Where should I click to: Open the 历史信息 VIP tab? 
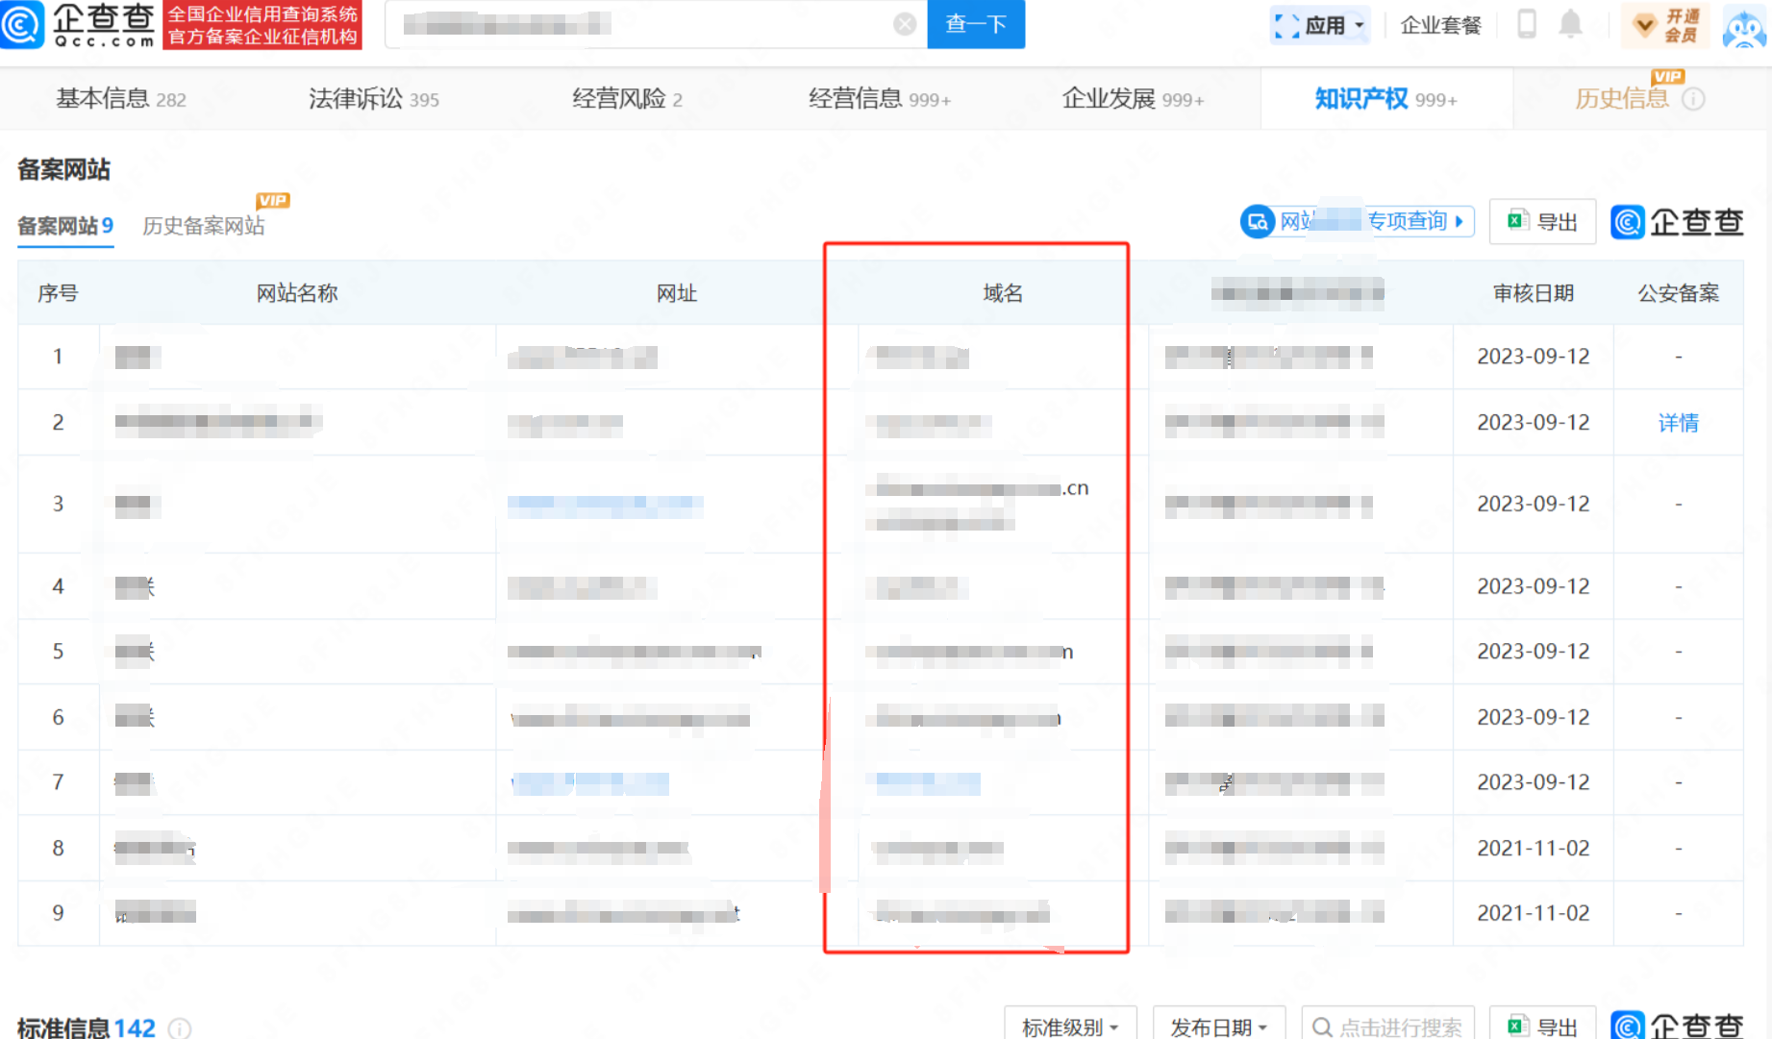[x=1622, y=99]
